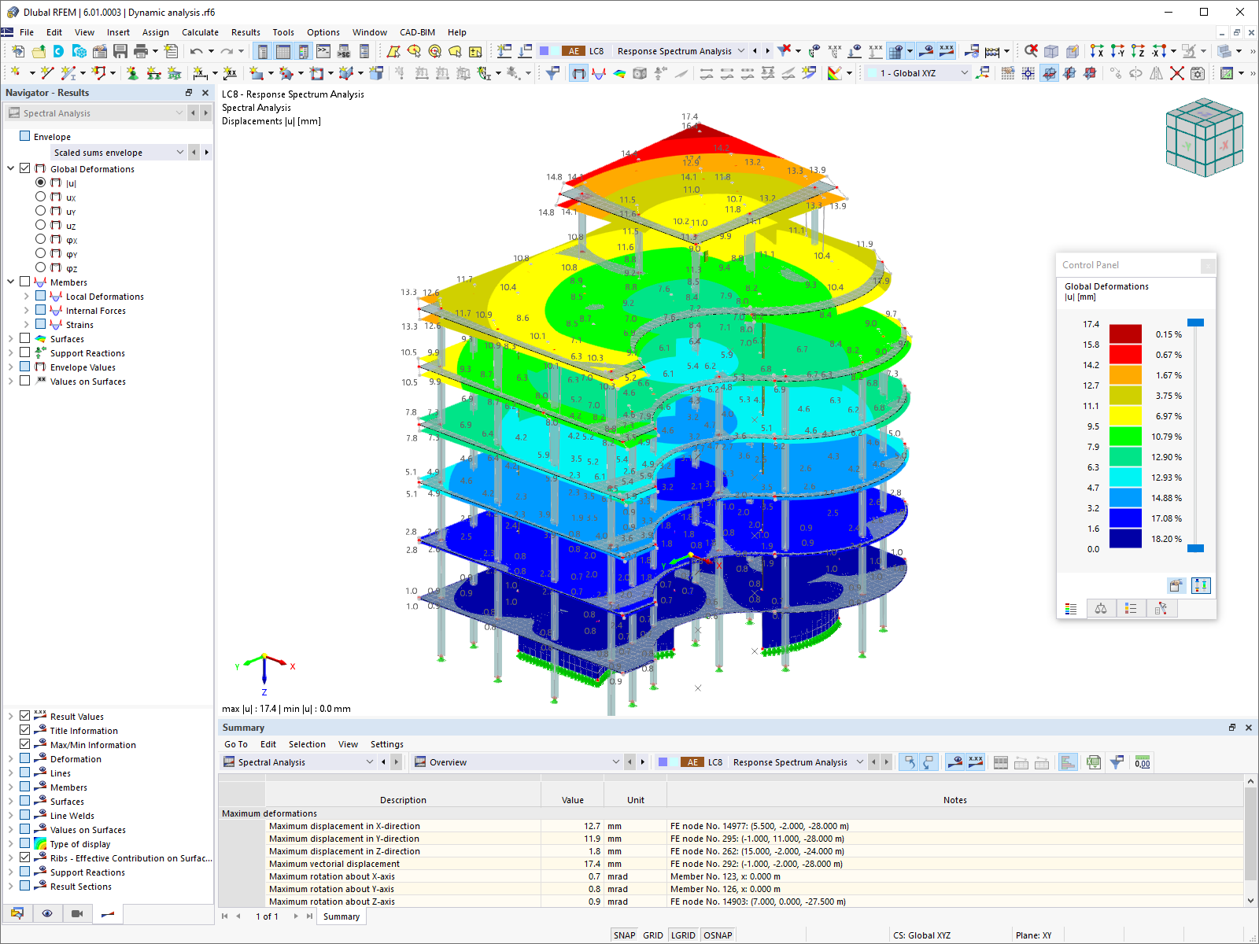The width and height of the screenshot is (1259, 944).
Task: Click the filter results icon in Summary toolbar
Action: (x=1117, y=761)
